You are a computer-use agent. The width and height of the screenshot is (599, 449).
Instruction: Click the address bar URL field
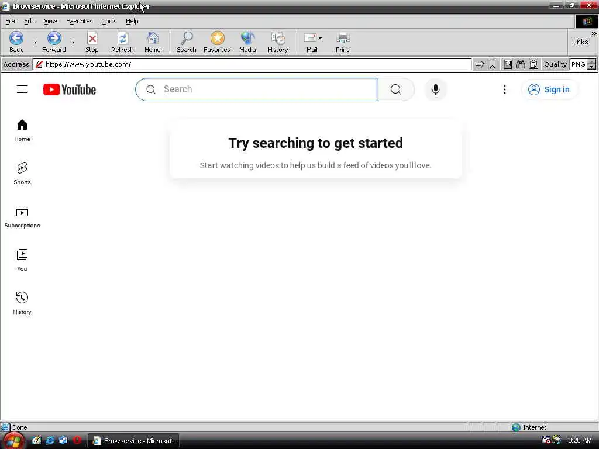(252, 64)
